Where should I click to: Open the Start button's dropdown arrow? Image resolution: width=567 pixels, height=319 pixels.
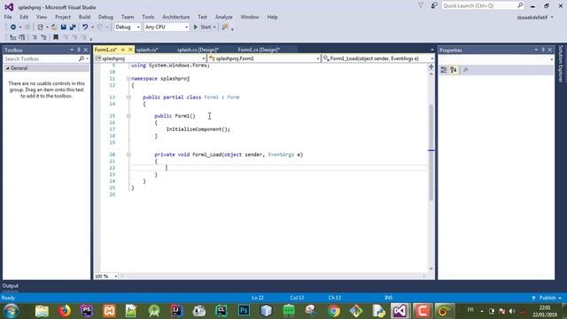[214, 27]
